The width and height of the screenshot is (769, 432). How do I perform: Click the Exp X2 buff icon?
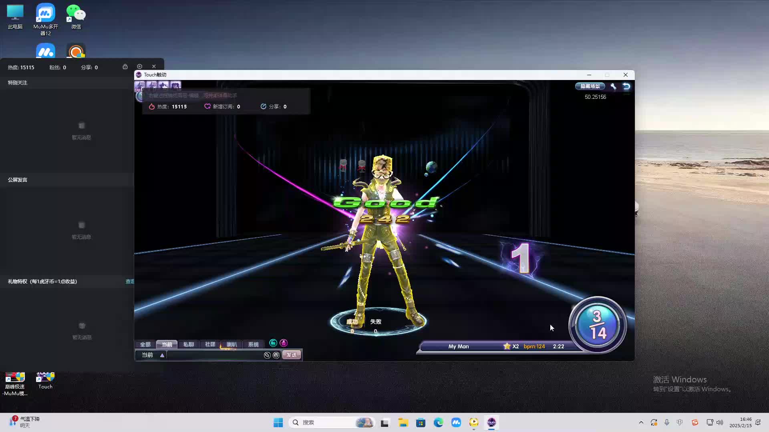tap(140, 86)
